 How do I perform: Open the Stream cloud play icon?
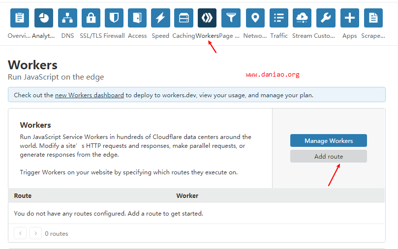[x=302, y=18]
